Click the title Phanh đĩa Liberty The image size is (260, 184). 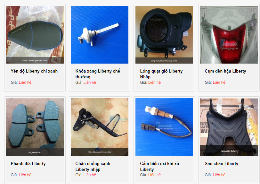coord(28,164)
